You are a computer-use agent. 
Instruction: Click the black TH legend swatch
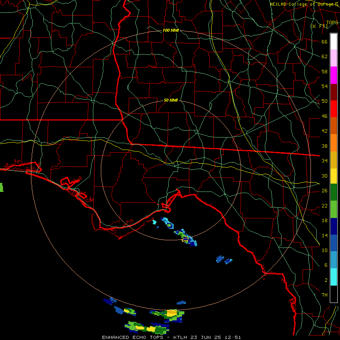click(334, 294)
